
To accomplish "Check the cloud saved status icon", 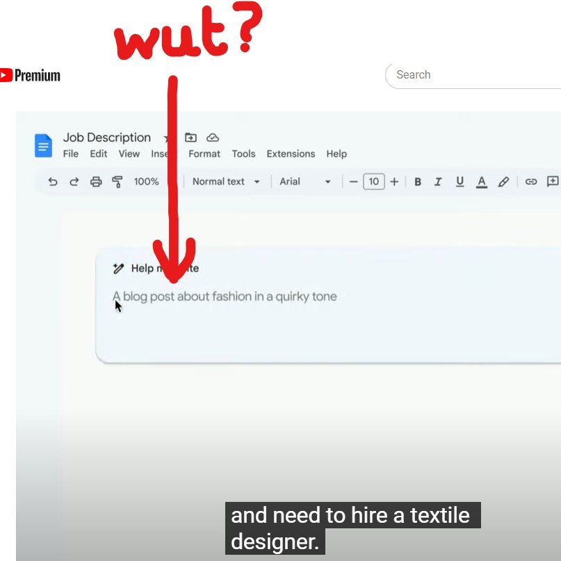I will pyautogui.click(x=213, y=138).
